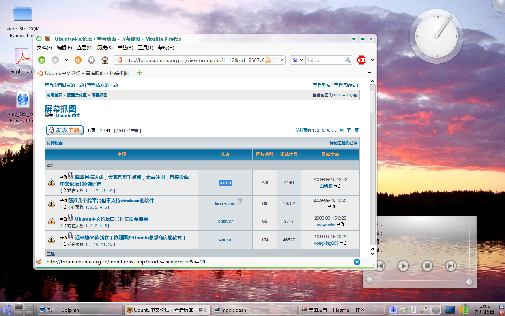Click the announcement icon beside emma's topic row
505x316 pixels.
point(51,240)
